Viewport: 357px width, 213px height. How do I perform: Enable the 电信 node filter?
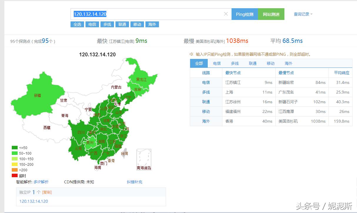(x=92, y=24)
